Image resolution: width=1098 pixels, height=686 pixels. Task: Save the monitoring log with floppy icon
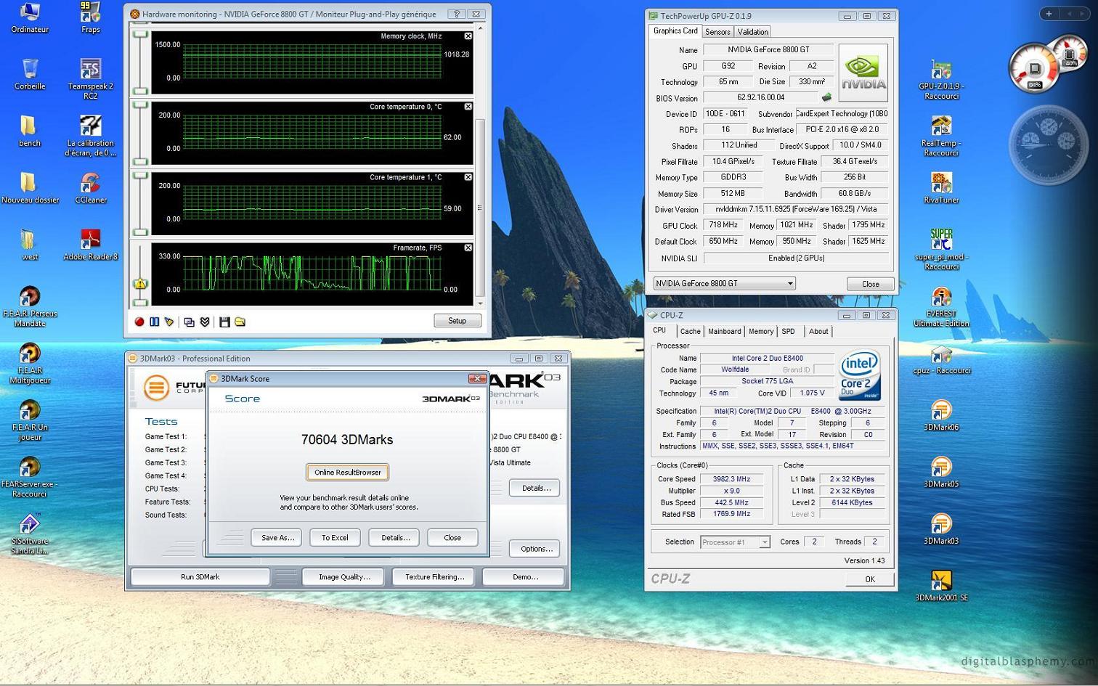click(224, 322)
